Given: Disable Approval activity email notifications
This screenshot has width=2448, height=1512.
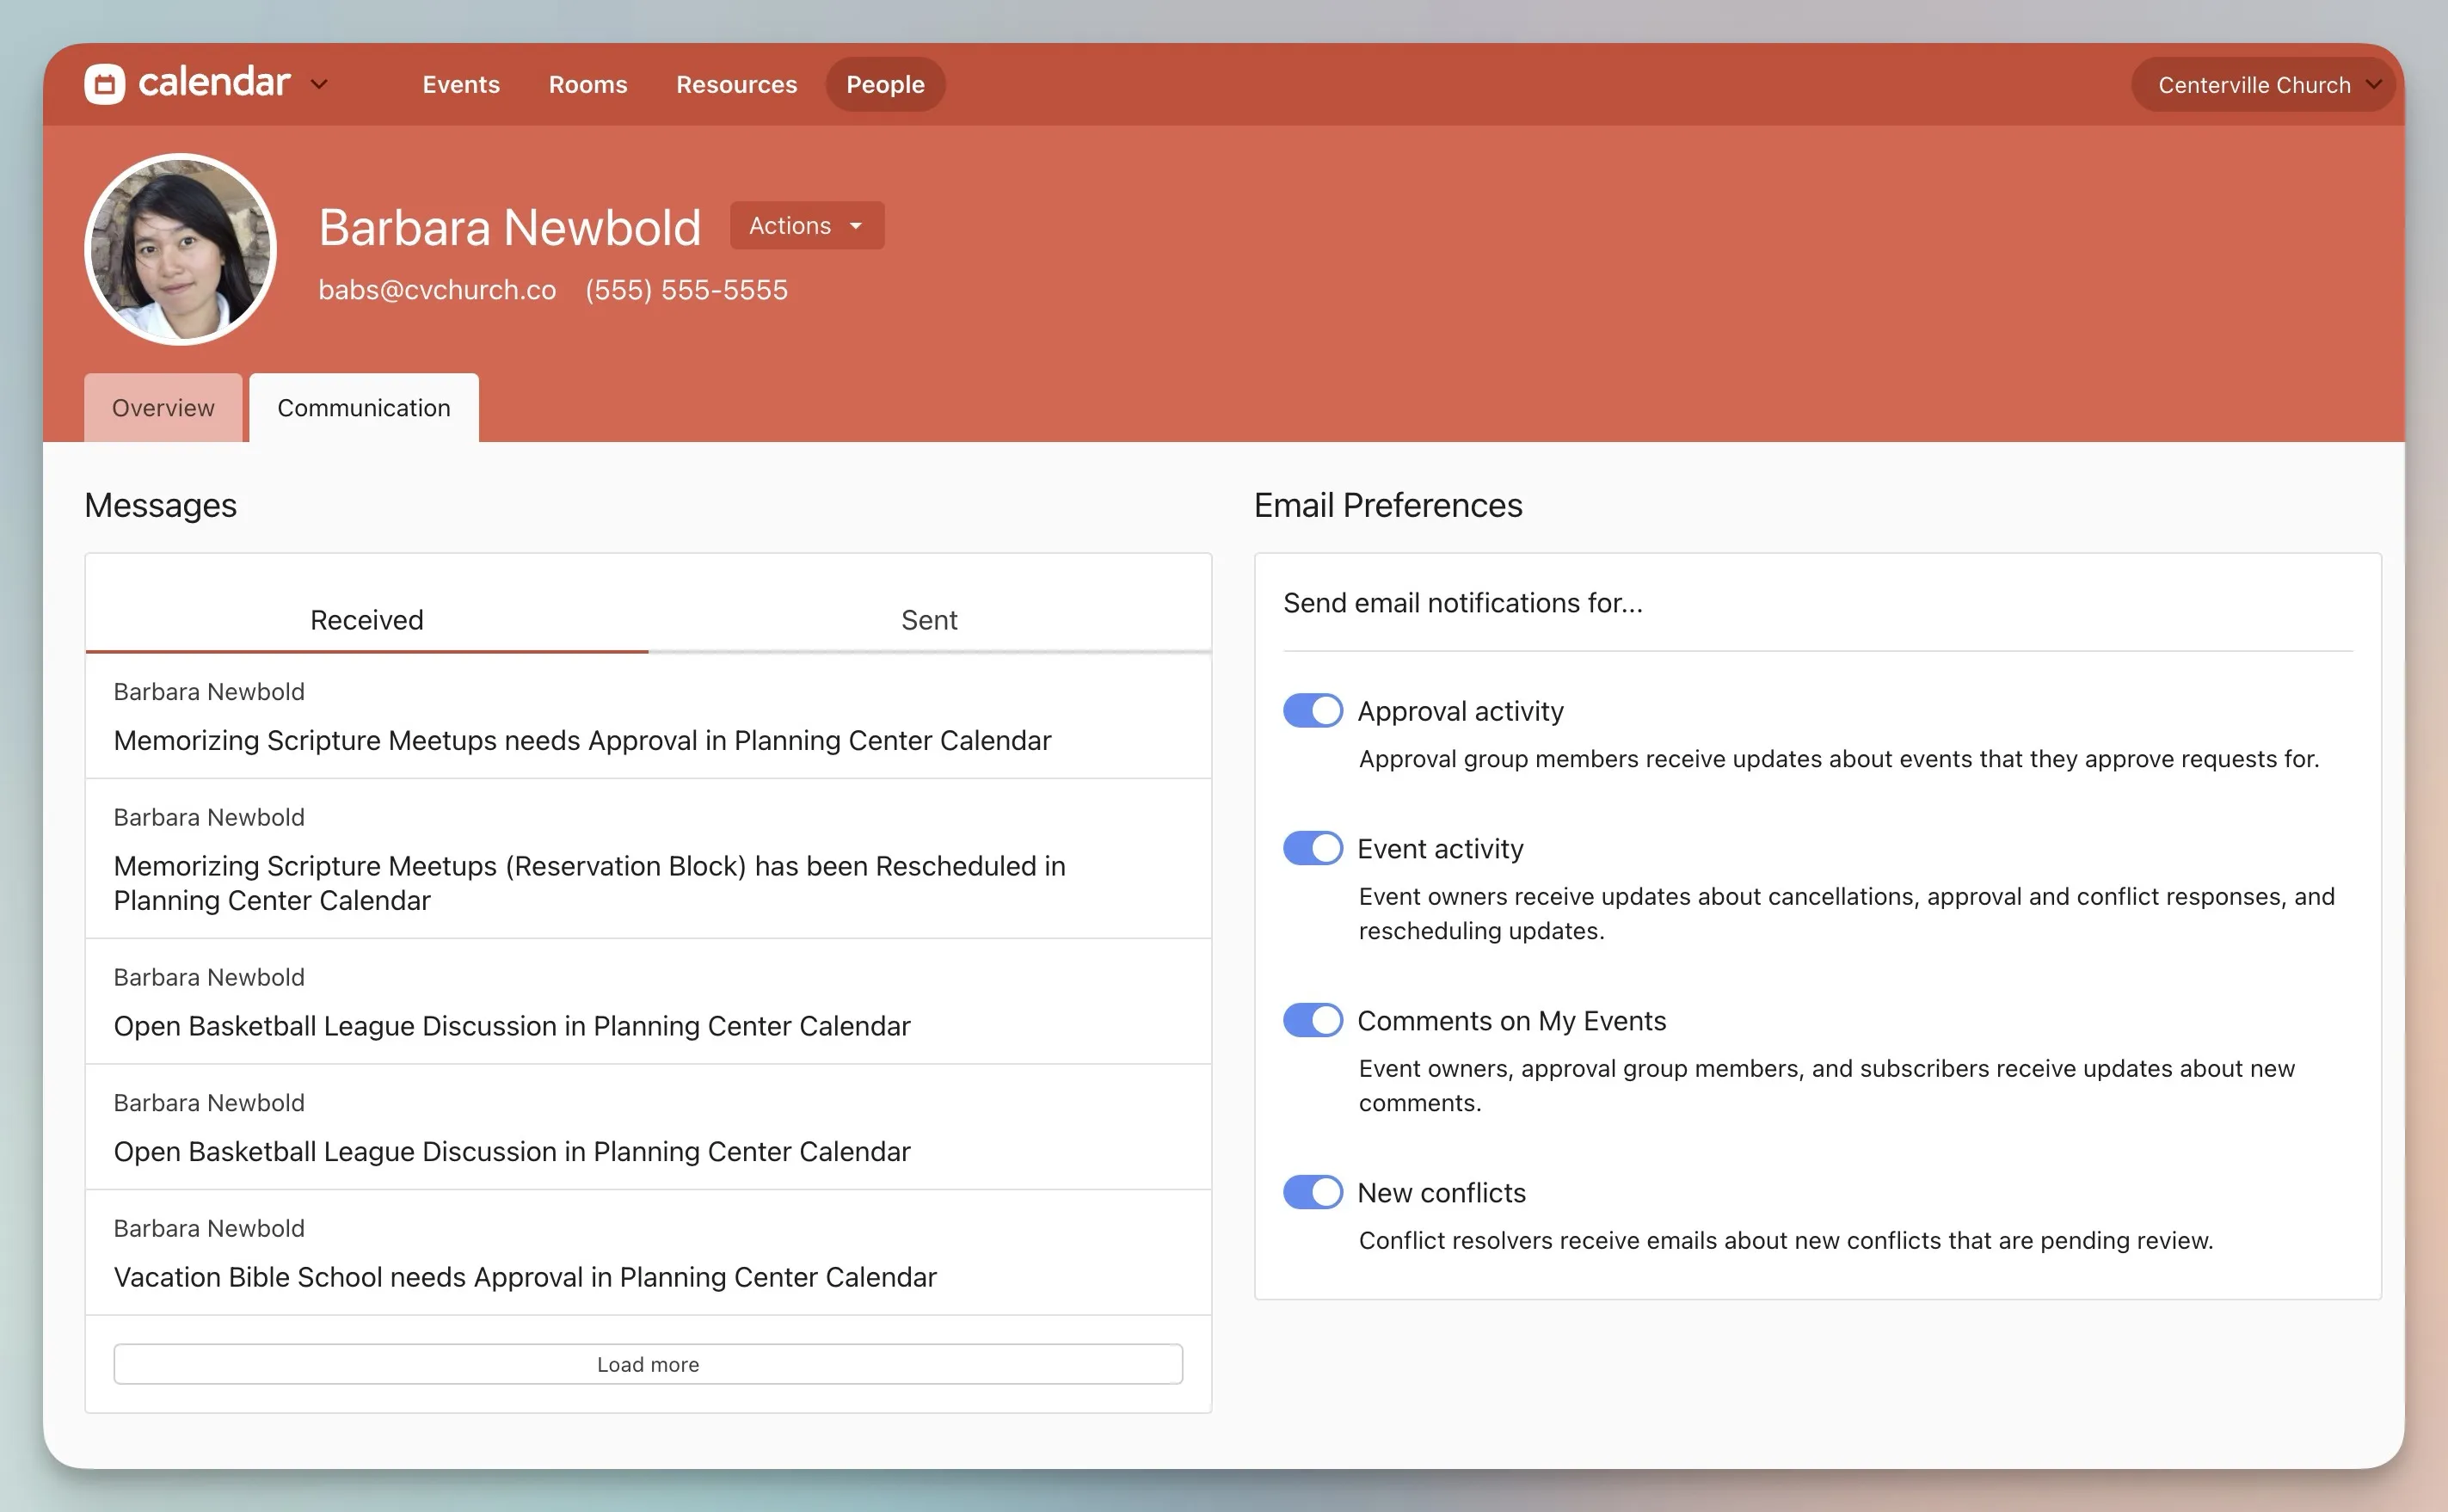Looking at the screenshot, I should point(1312,711).
